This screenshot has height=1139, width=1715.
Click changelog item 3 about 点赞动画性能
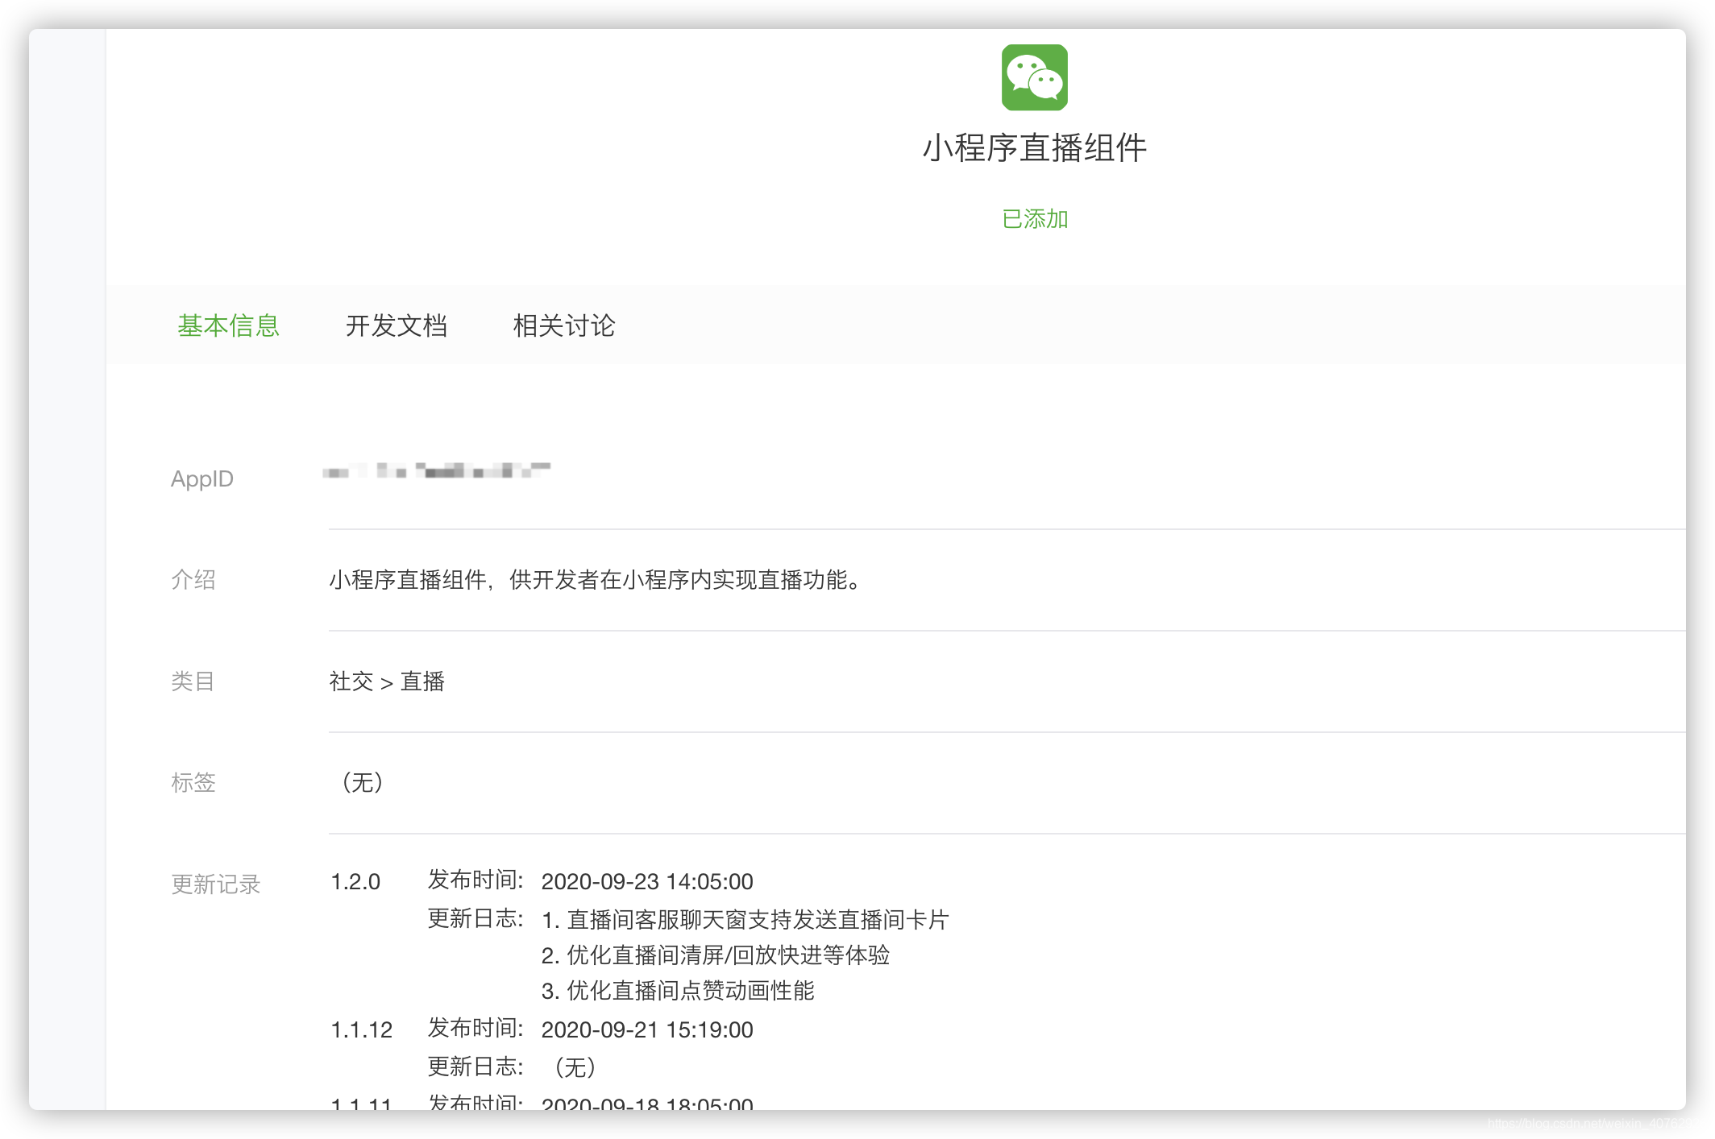[x=677, y=991]
